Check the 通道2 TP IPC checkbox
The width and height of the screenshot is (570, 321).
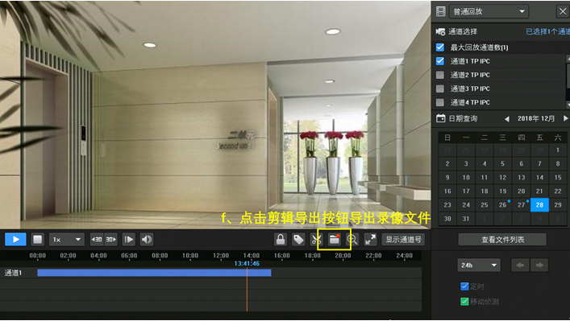click(440, 75)
